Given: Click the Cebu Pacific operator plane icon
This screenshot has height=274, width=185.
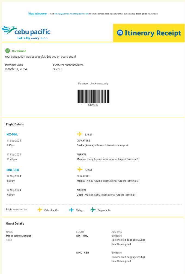Looking at the screenshot, I should click(40, 210).
